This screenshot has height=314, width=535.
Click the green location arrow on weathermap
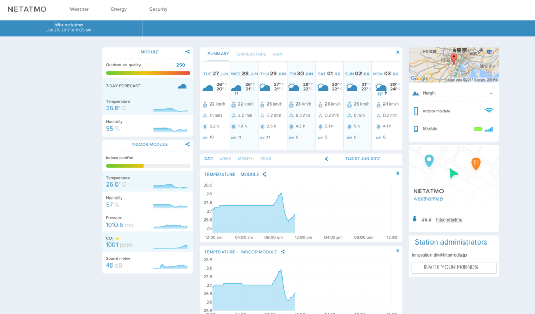click(x=453, y=173)
